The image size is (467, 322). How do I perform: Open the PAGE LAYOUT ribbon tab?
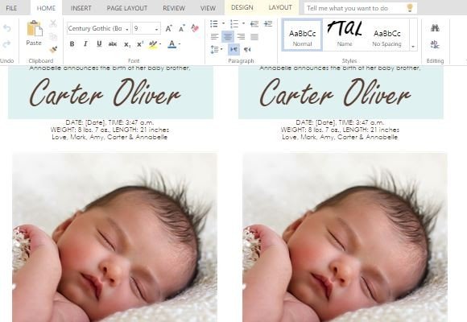(x=127, y=8)
